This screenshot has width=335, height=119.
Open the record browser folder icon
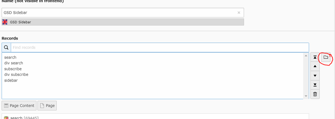326,57
